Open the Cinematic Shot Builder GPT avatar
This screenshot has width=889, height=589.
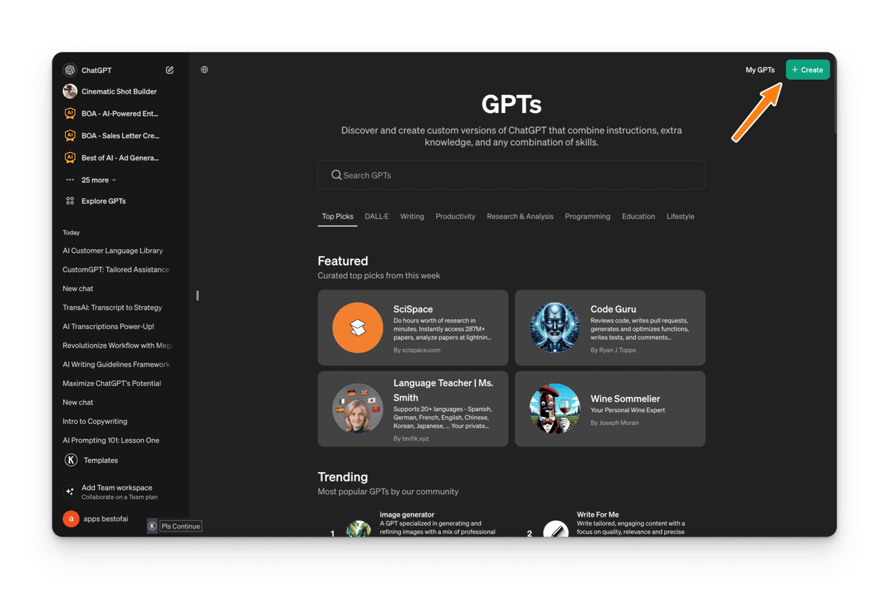[x=69, y=92]
